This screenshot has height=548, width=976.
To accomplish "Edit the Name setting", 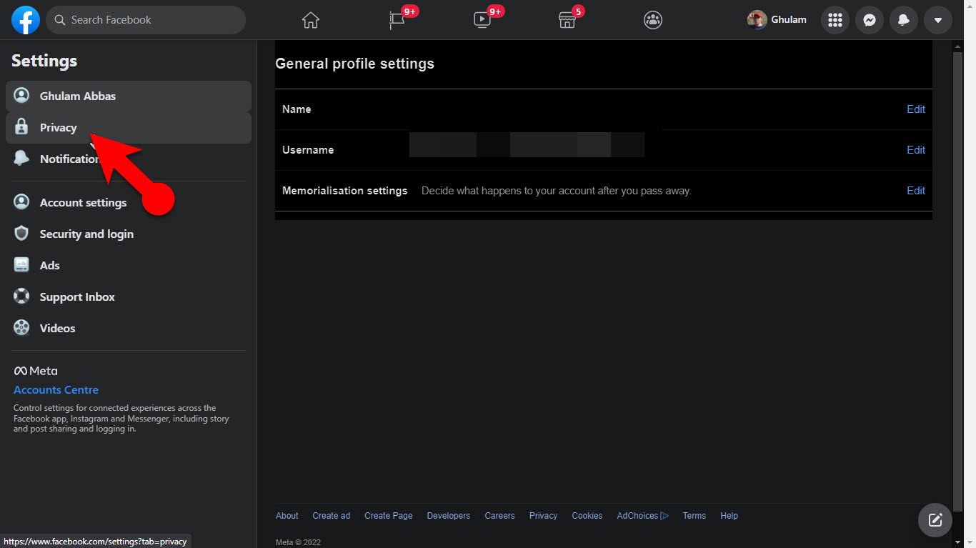I will pos(915,109).
